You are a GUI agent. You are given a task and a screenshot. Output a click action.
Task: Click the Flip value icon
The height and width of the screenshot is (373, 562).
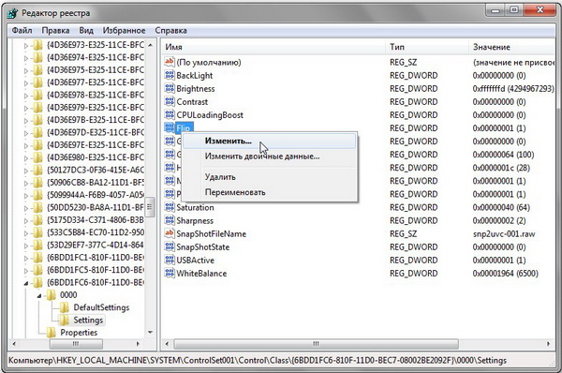pyautogui.click(x=170, y=128)
